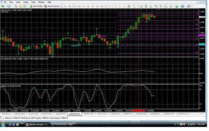209x131 pixels.
Task: Click the Balance account summary line
Action: pyautogui.click(x=36, y=118)
